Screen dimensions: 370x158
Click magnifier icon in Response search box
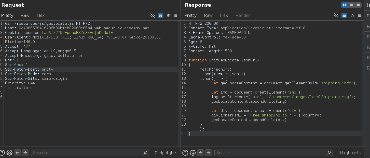329,153
